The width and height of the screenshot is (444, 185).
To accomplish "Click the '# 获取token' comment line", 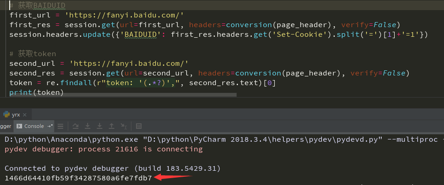I will click(33, 54).
